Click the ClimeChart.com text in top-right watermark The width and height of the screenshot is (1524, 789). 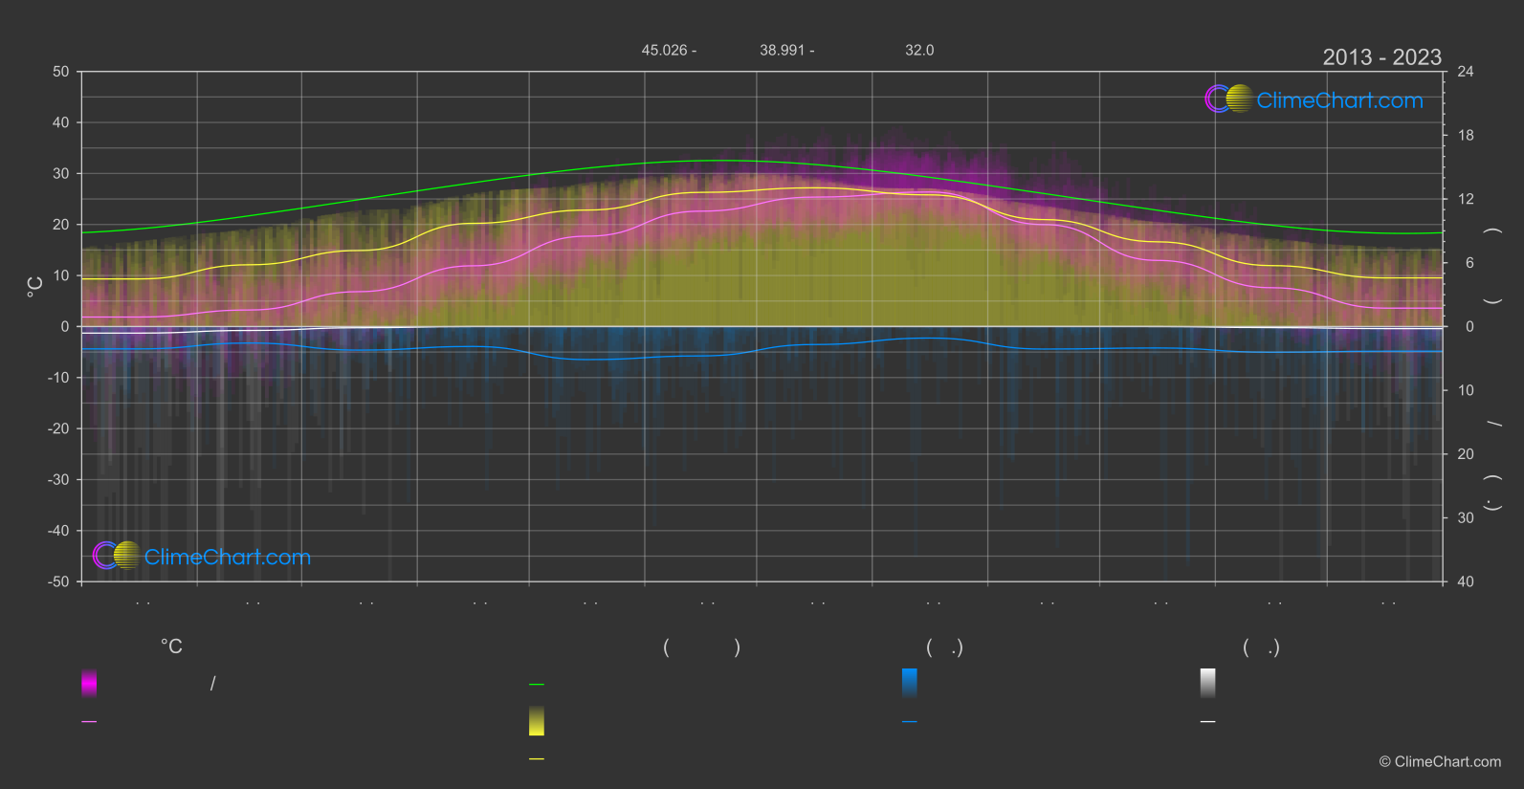1339,100
